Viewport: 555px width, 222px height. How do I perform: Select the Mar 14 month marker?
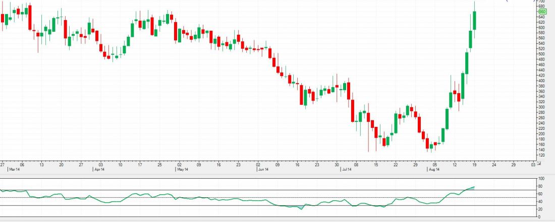click(x=15, y=170)
